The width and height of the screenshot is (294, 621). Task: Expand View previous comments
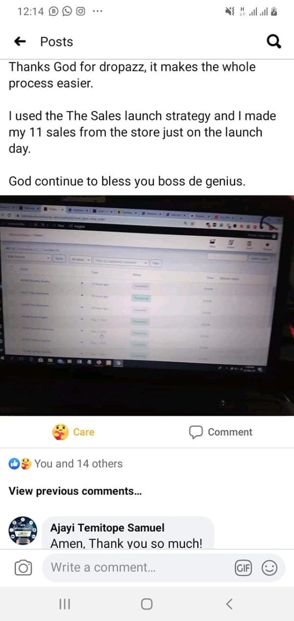pos(75,491)
